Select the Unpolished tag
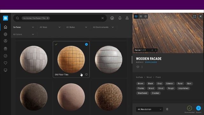Viewport: 204px width, 115px height. 183,88
